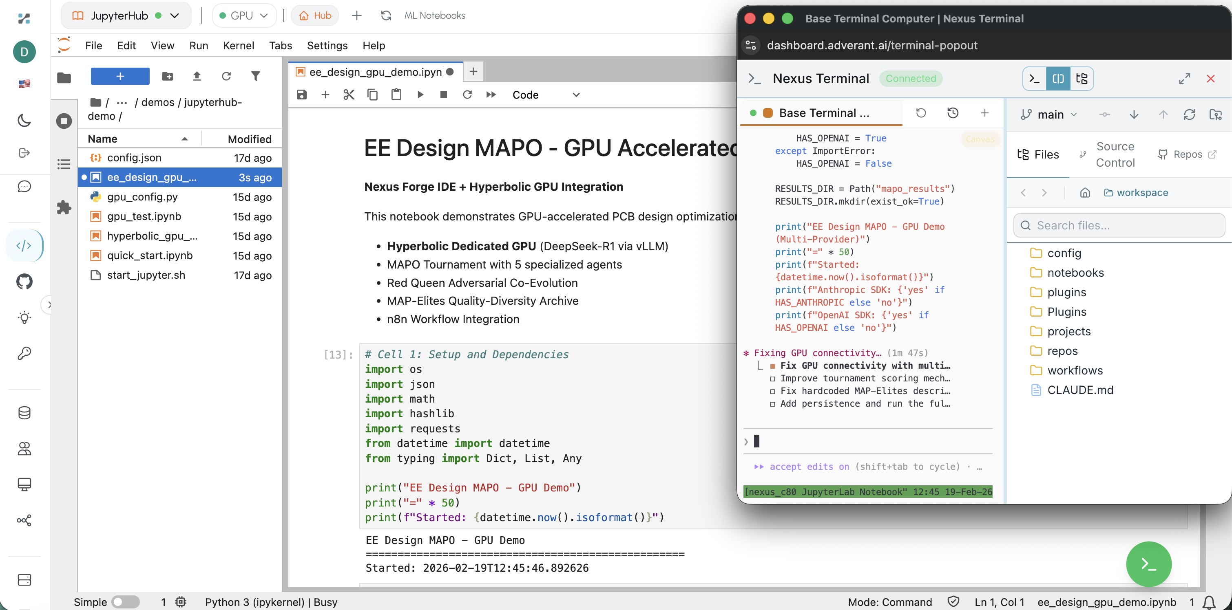
Task: Open the workspace breadcrumb link
Action: pyautogui.click(x=1142, y=192)
